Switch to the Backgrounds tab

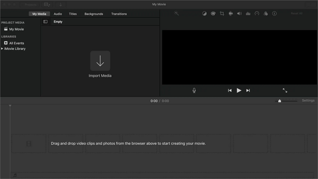click(x=94, y=14)
